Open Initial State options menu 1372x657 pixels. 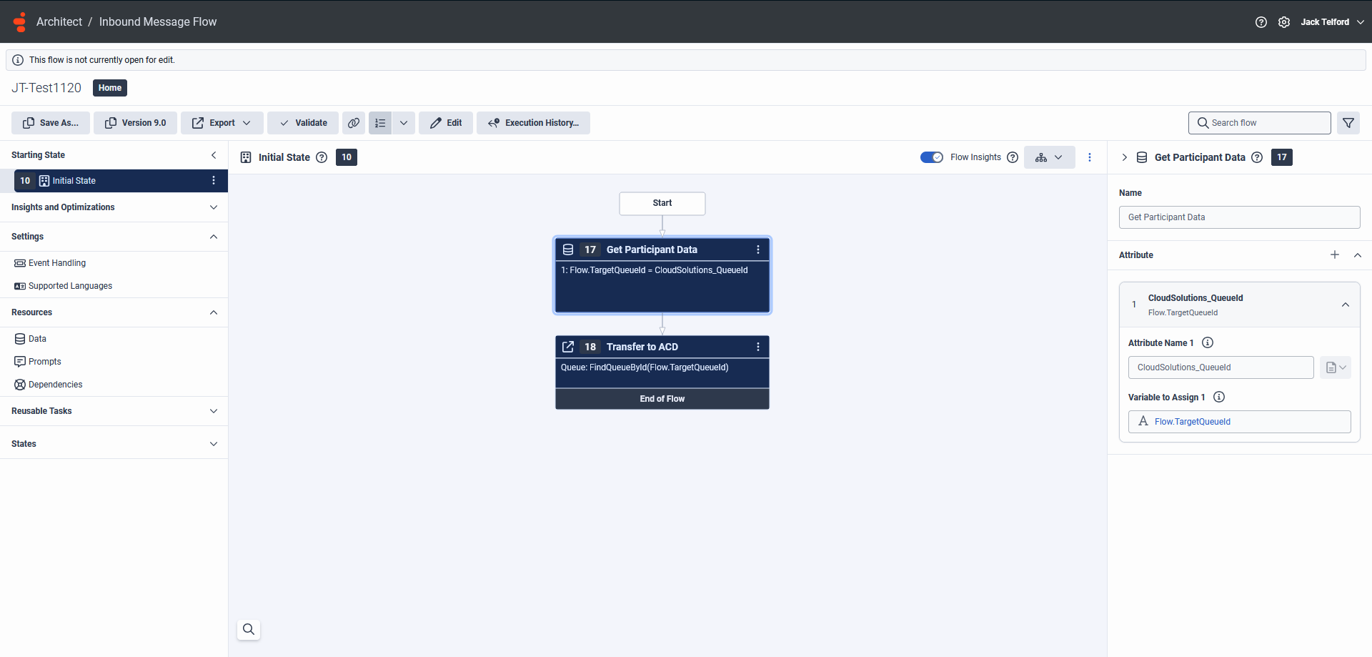pos(213,180)
